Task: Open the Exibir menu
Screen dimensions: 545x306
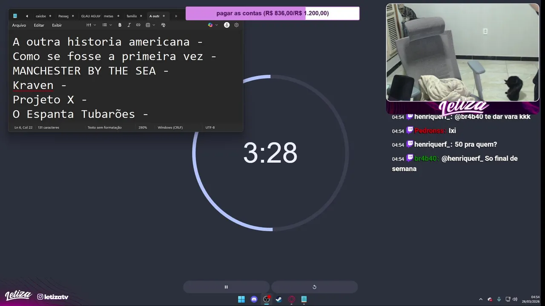Action: click(x=57, y=25)
